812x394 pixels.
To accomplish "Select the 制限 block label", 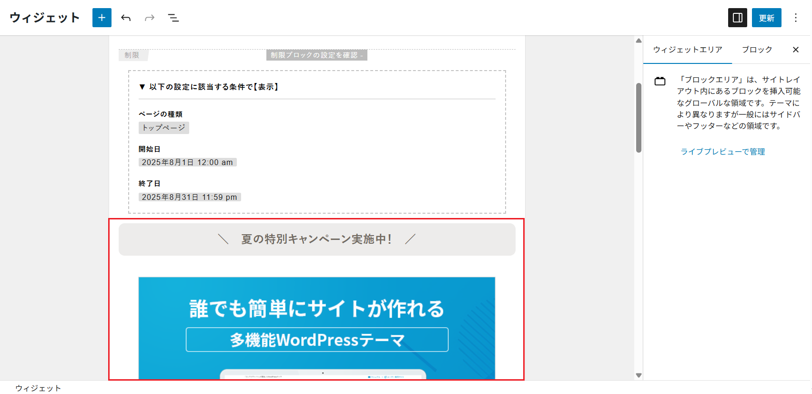I will coord(132,55).
